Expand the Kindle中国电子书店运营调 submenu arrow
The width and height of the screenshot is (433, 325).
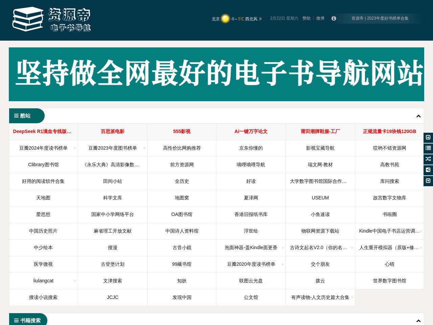(x=421, y=231)
